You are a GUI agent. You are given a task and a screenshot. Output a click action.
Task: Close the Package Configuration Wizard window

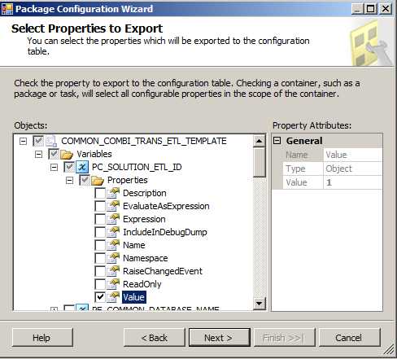point(386,9)
